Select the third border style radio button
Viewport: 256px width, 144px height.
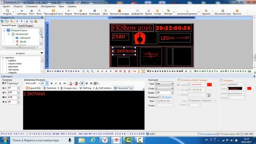tap(178, 95)
